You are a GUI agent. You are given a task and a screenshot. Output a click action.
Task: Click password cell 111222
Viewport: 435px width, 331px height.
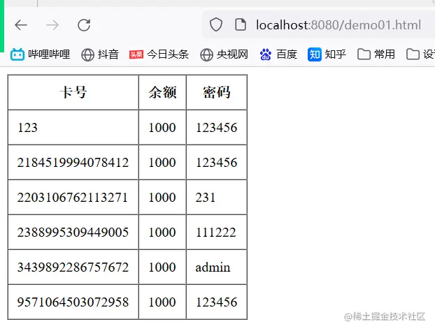click(216, 232)
